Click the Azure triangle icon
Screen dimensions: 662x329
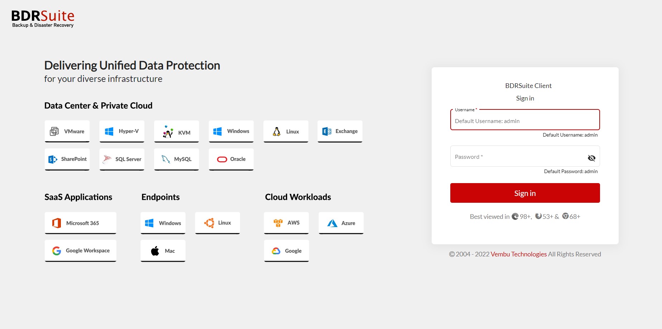332,223
